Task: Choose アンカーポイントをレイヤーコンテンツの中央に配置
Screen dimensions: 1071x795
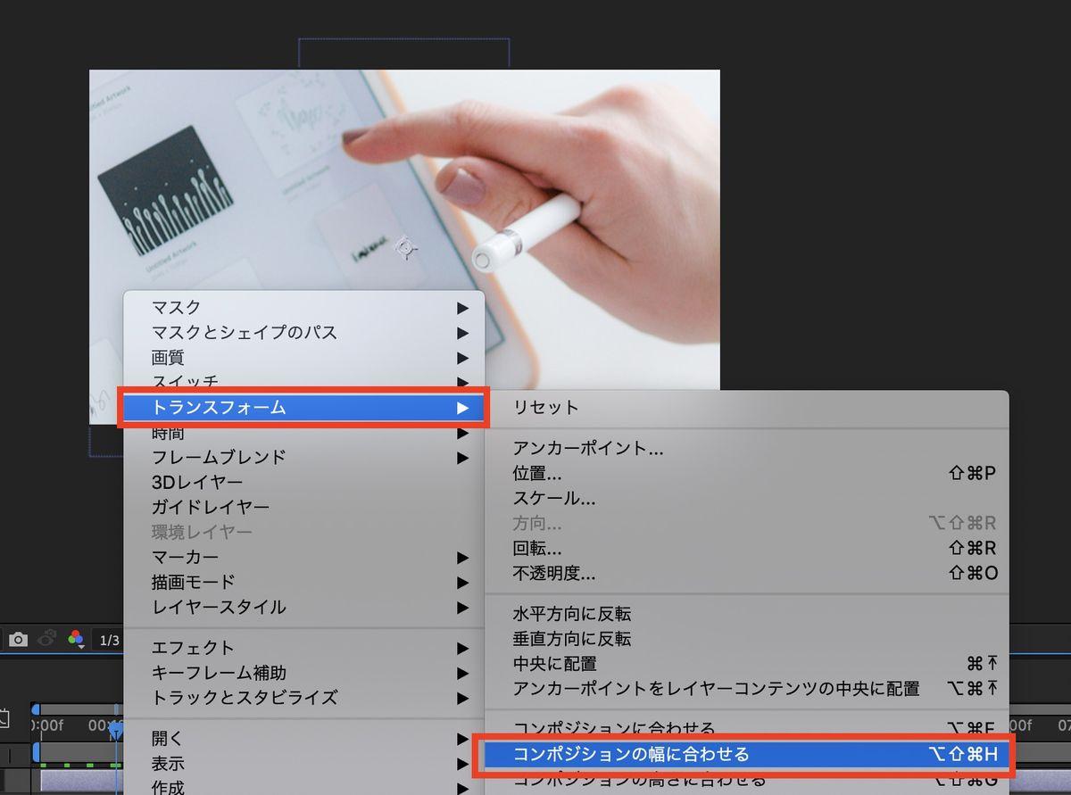Action: (716, 689)
